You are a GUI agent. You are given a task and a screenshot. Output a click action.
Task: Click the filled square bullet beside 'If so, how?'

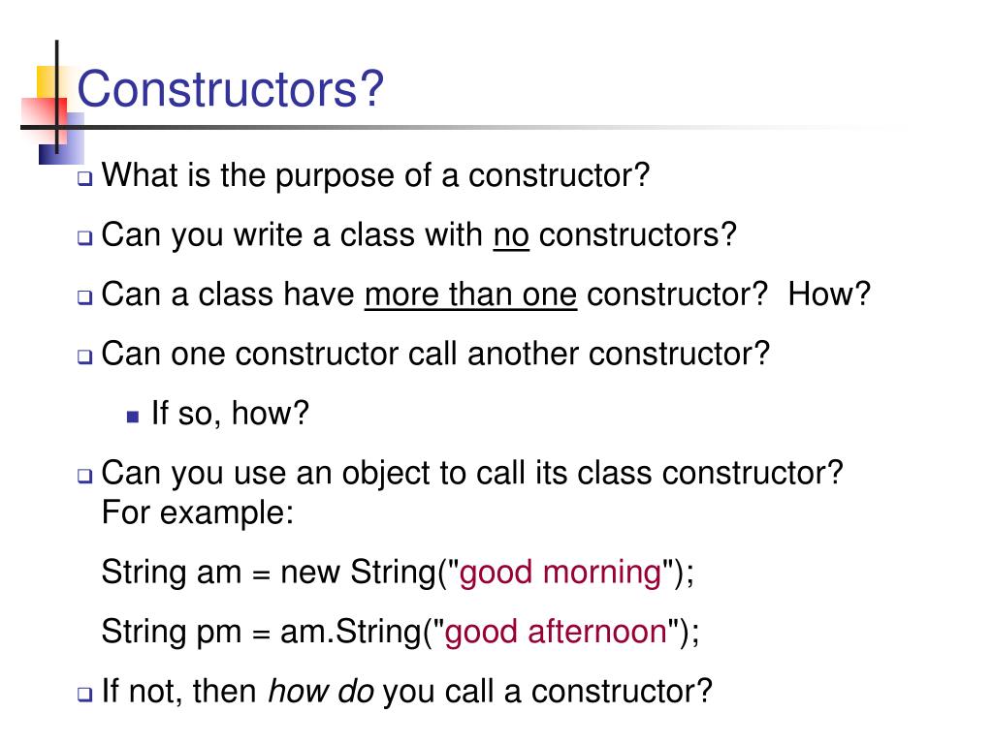point(133,417)
